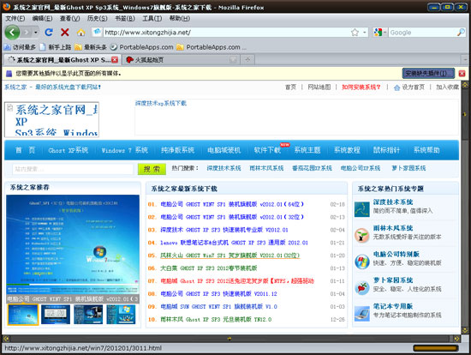Open a new tab with the plus button

pos(247,59)
